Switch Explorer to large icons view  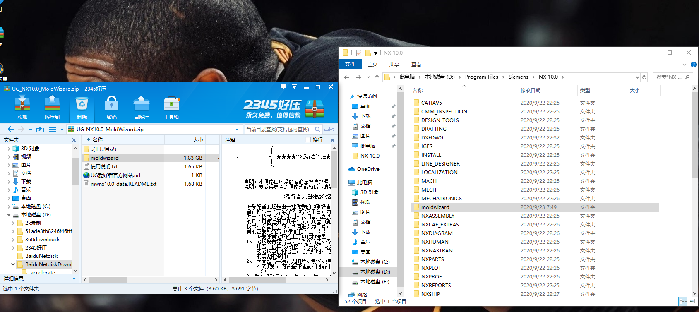[692, 301]
